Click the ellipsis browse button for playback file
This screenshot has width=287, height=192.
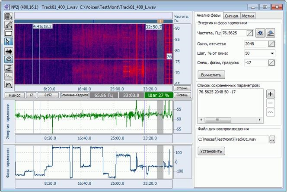pyautogui.click(x=272, y=139)
